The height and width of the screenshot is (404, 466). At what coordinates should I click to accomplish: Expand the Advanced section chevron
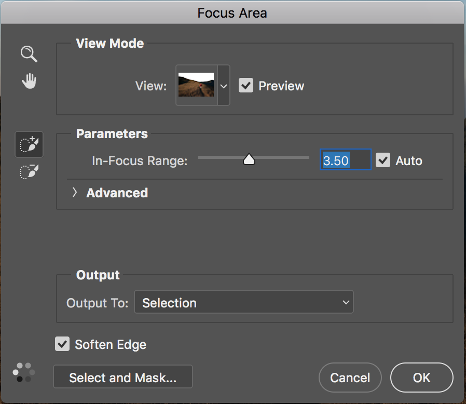75,193
